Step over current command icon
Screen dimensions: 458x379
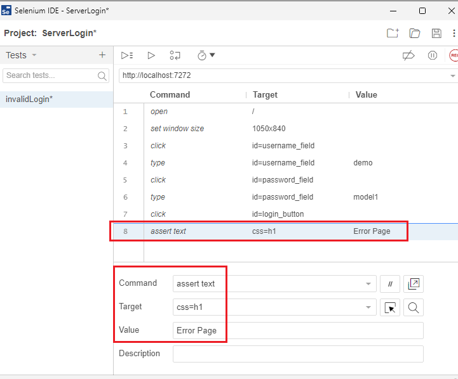[x=175, y=55]
